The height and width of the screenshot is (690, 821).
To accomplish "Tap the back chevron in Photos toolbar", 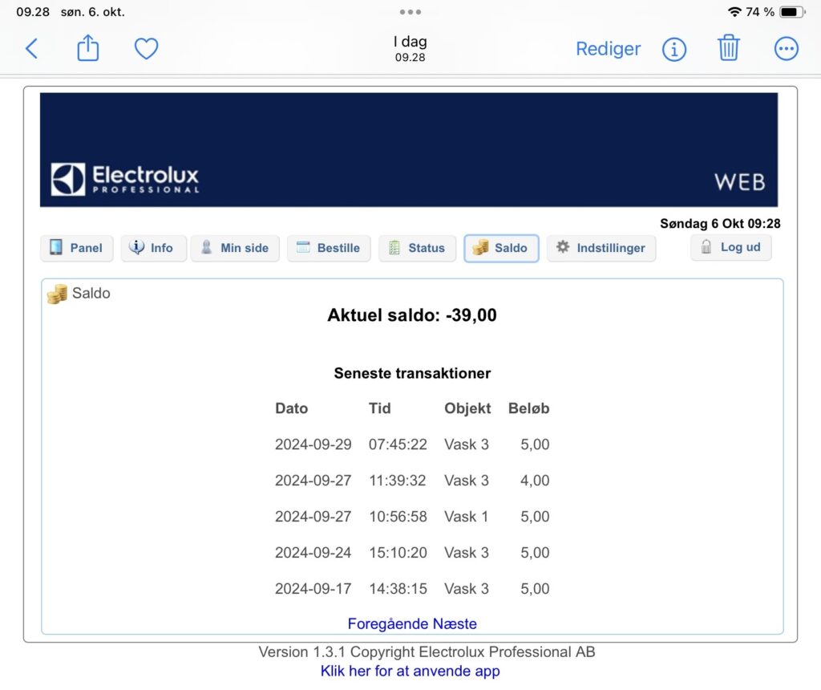I will (x=31, y=49).
